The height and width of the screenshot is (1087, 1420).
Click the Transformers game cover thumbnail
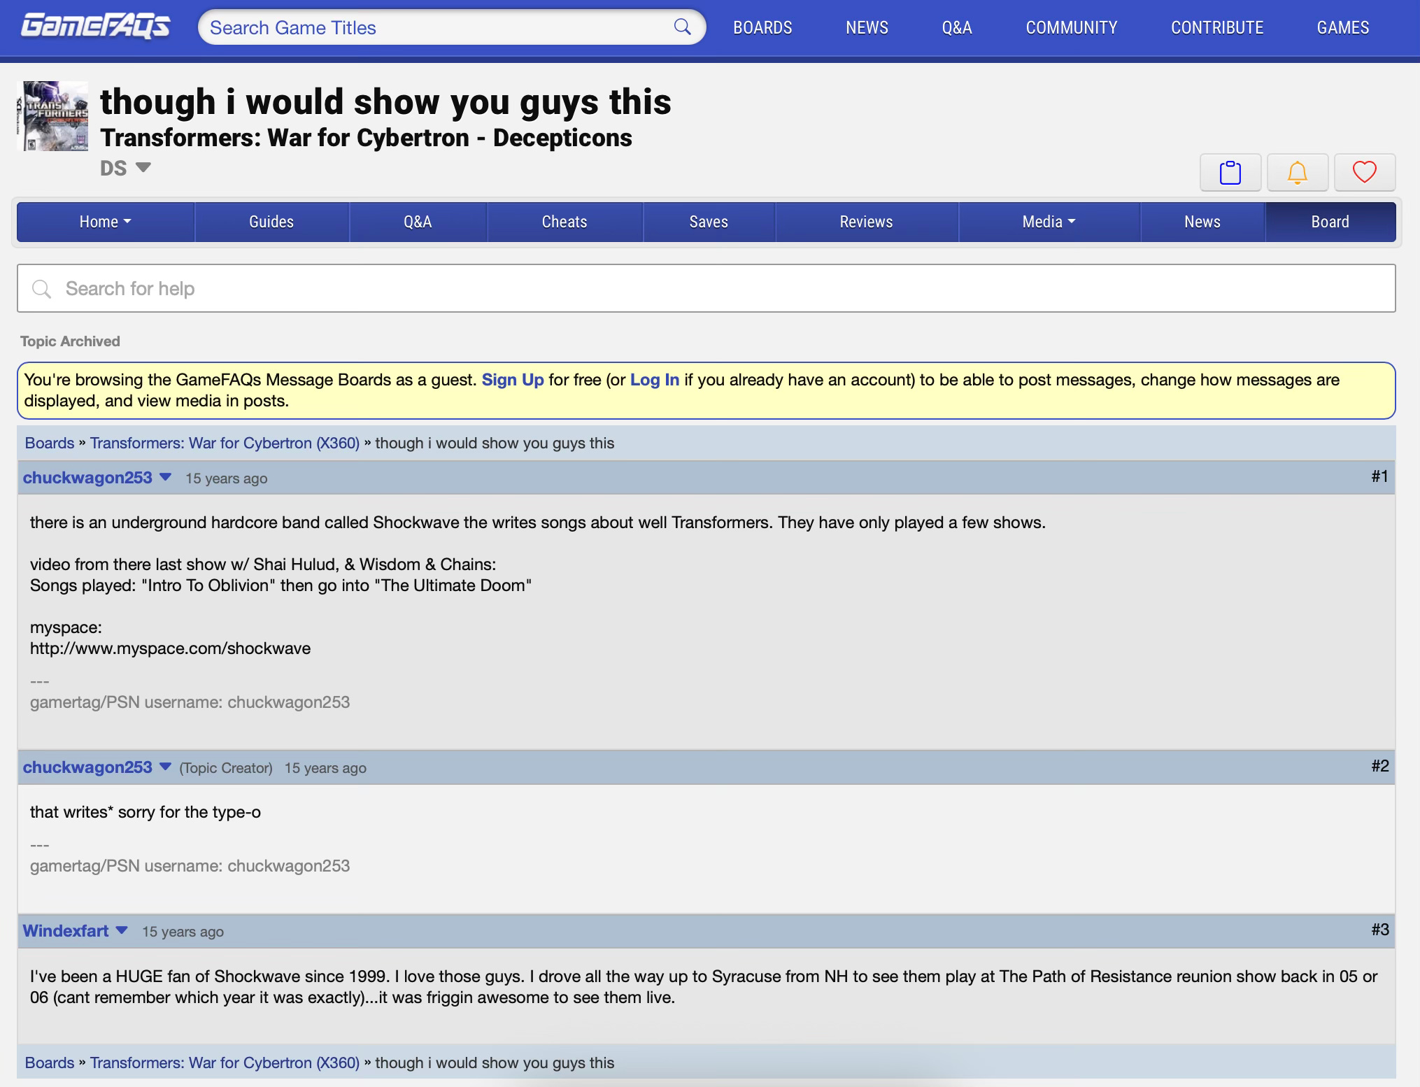pyautogui.click(x=53, y=116)
